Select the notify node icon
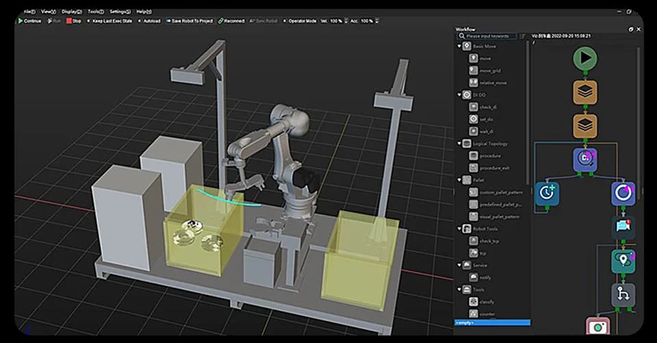 (474, 277)
